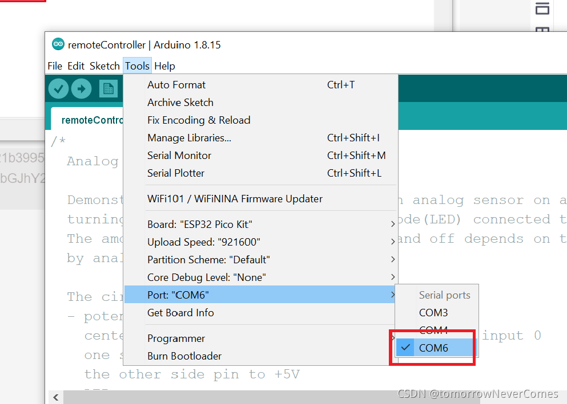Expand the Port: "COM6" submenu
567x404 pixels.
[260, 295]
